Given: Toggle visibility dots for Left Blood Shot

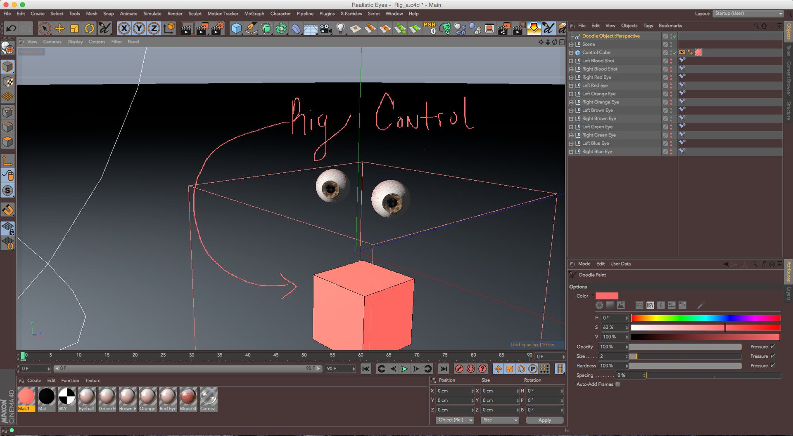Looking at the screenshot, I should tap(671, 61).
